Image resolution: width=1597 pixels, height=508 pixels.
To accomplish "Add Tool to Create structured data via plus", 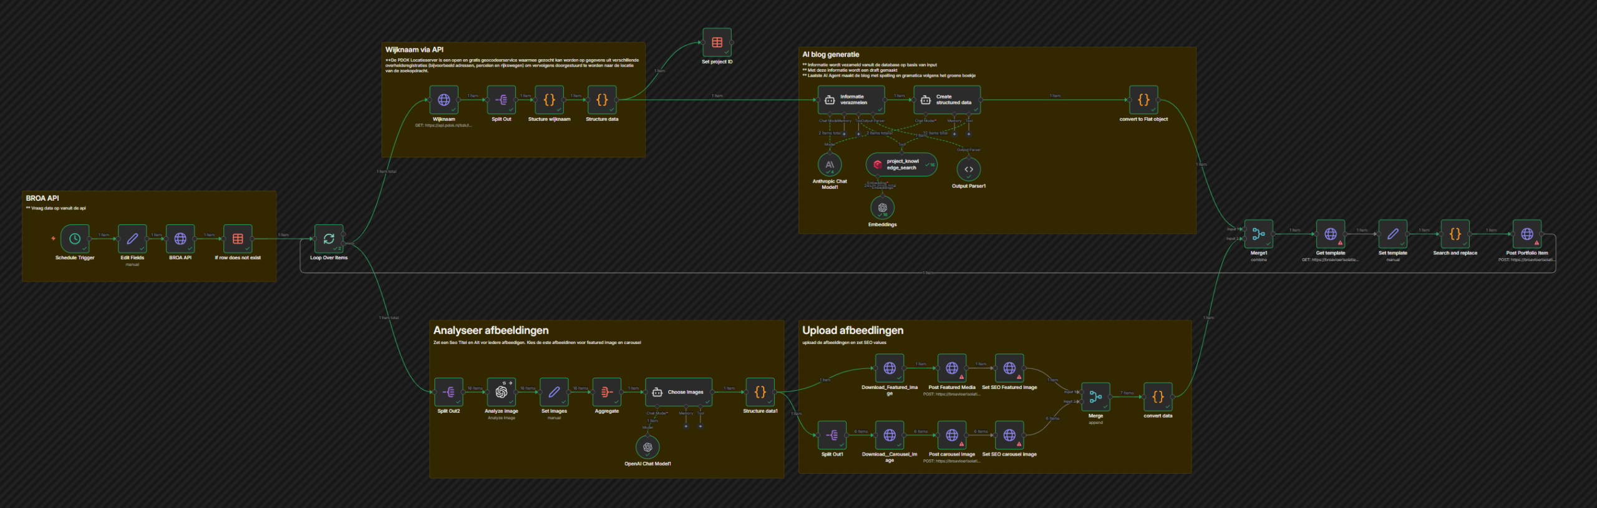I will click(969, 133).
